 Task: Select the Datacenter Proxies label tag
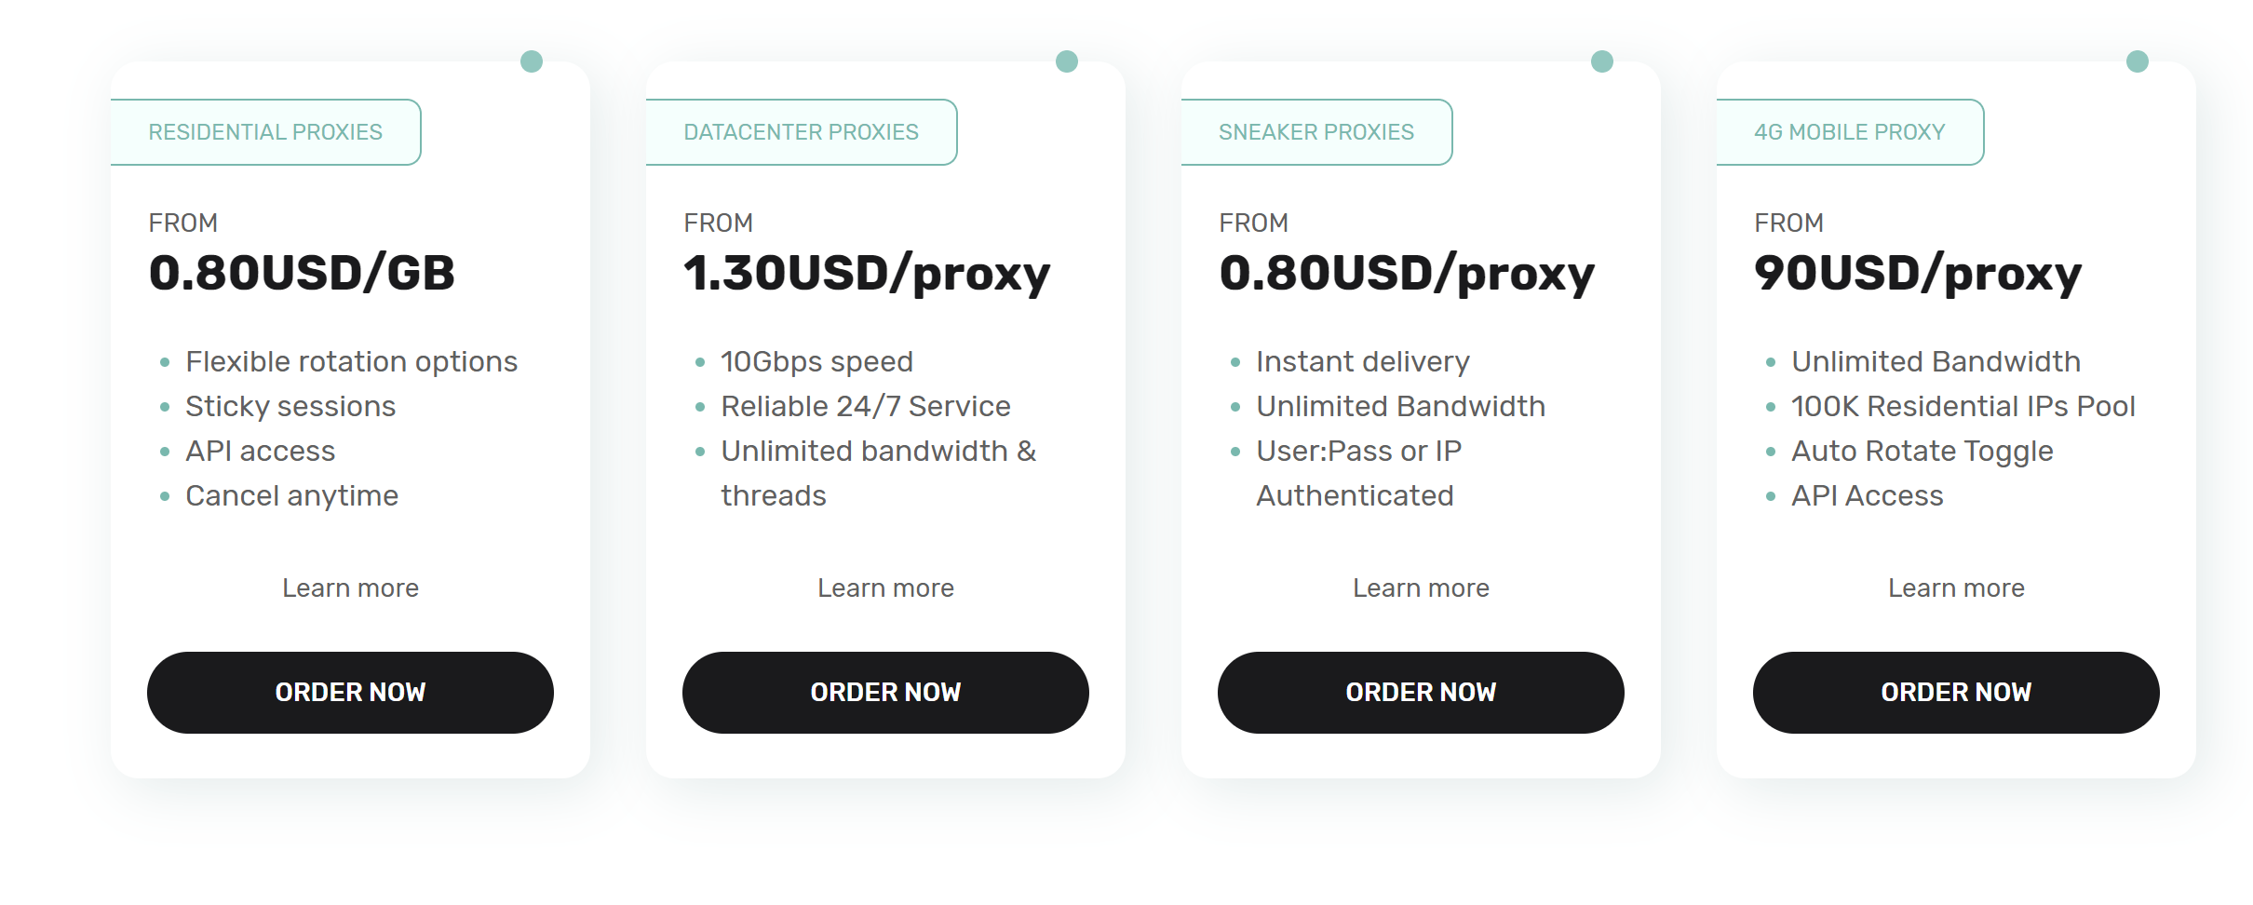coord(801,132)
